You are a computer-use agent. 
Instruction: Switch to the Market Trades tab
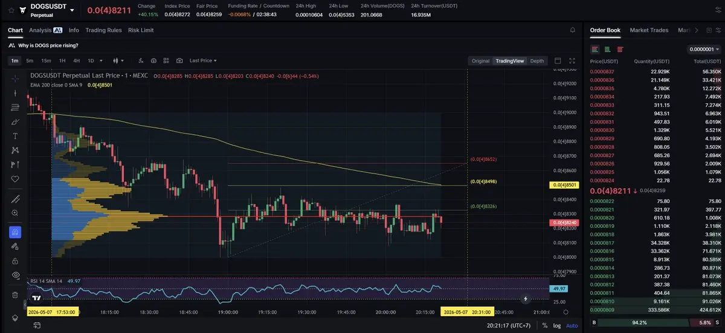[x=649, y=30]
